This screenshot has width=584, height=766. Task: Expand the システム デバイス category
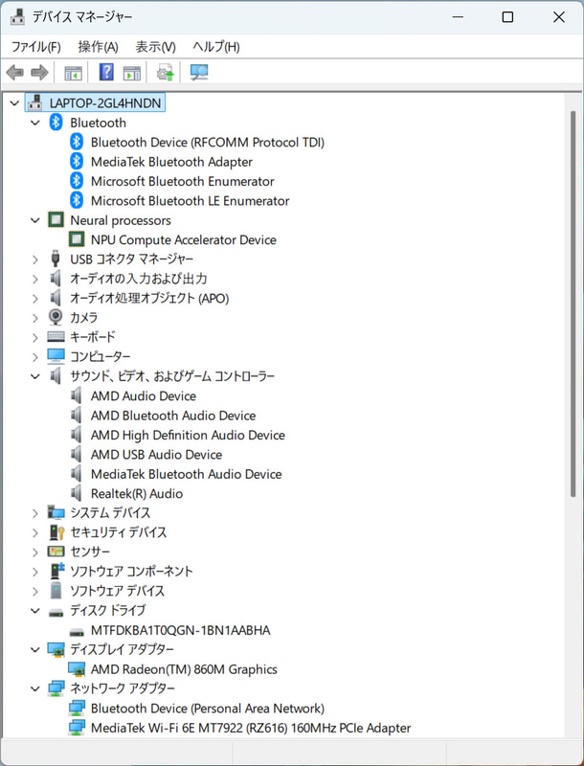point(35,513)
